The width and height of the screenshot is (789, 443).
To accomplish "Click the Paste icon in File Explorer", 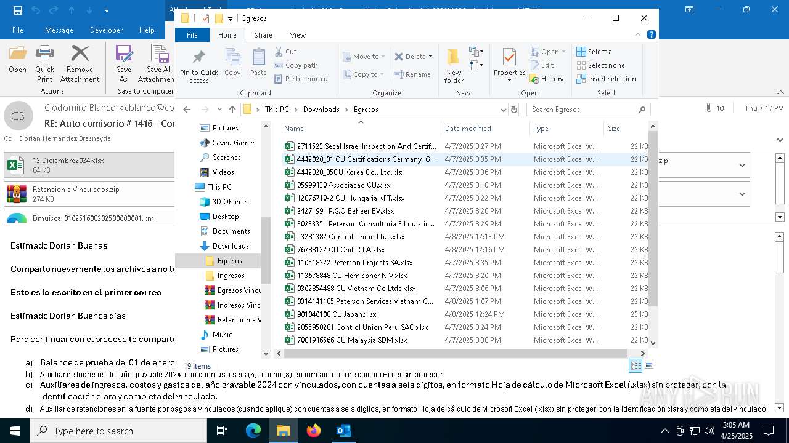I will 258,63.
